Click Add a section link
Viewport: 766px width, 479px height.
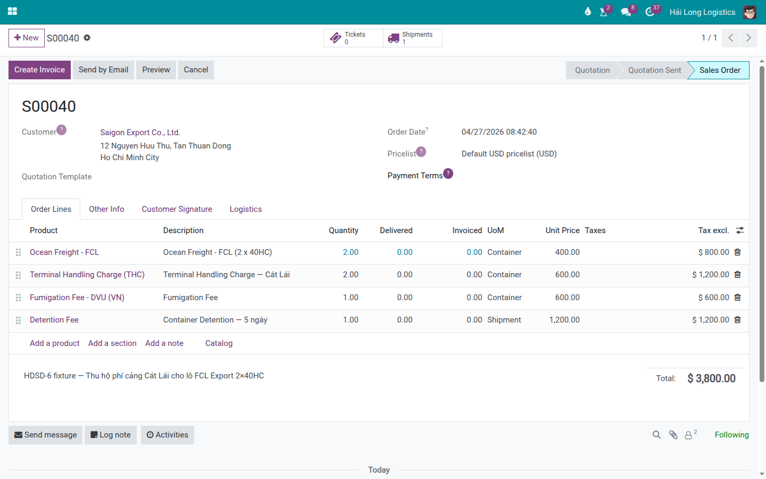click(x=112, y=343)
